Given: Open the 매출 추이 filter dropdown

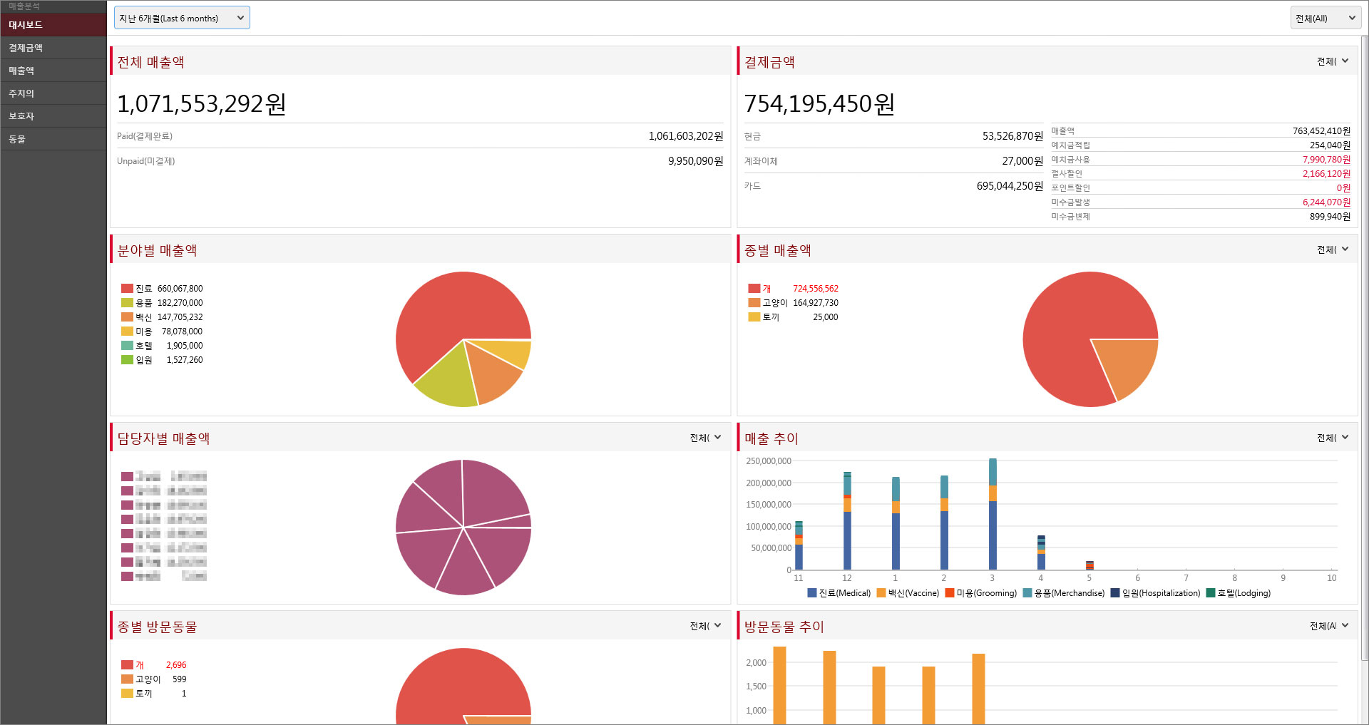Looking at the screenshot, I should click(x=1333, y=438).
